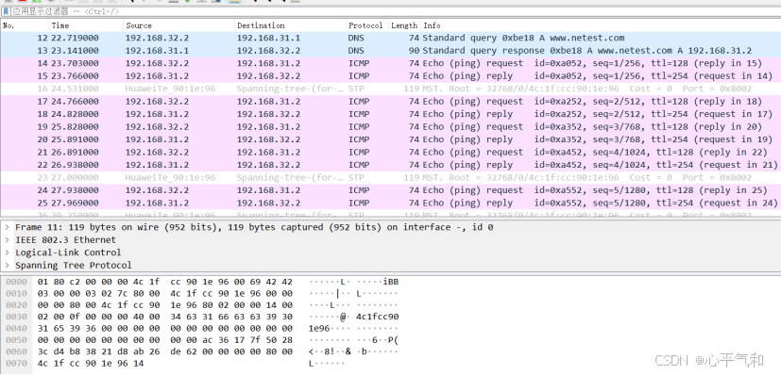Sort by the Destination column header
The image size is (781, 375).
290,25
